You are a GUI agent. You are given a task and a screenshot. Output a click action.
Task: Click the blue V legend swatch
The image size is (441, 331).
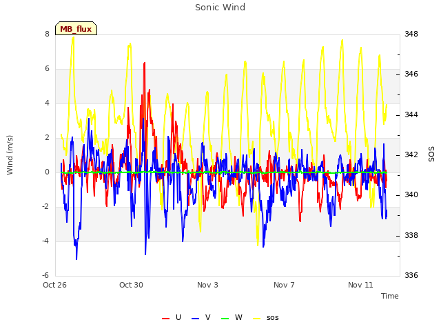(195, 319)
